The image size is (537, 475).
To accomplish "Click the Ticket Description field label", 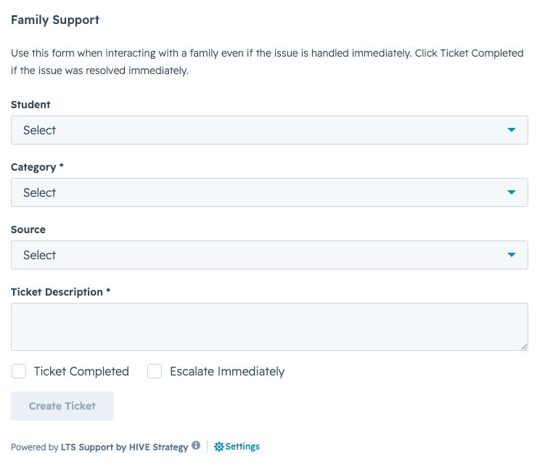I will pos(57,292).
